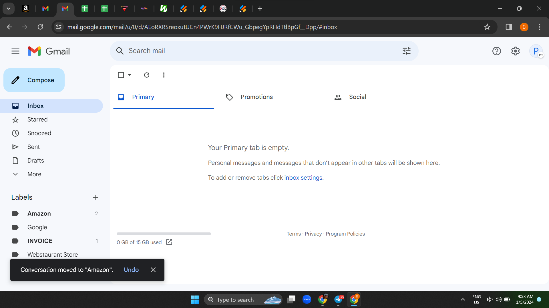Compose a new email

(x=34, y=80)
